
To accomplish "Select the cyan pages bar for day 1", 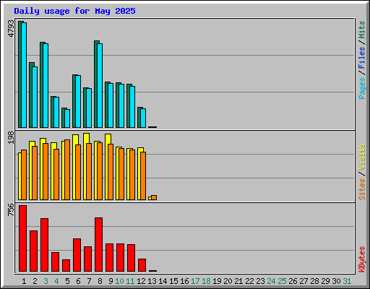I will pyautogui.click(x=24, y=75).
